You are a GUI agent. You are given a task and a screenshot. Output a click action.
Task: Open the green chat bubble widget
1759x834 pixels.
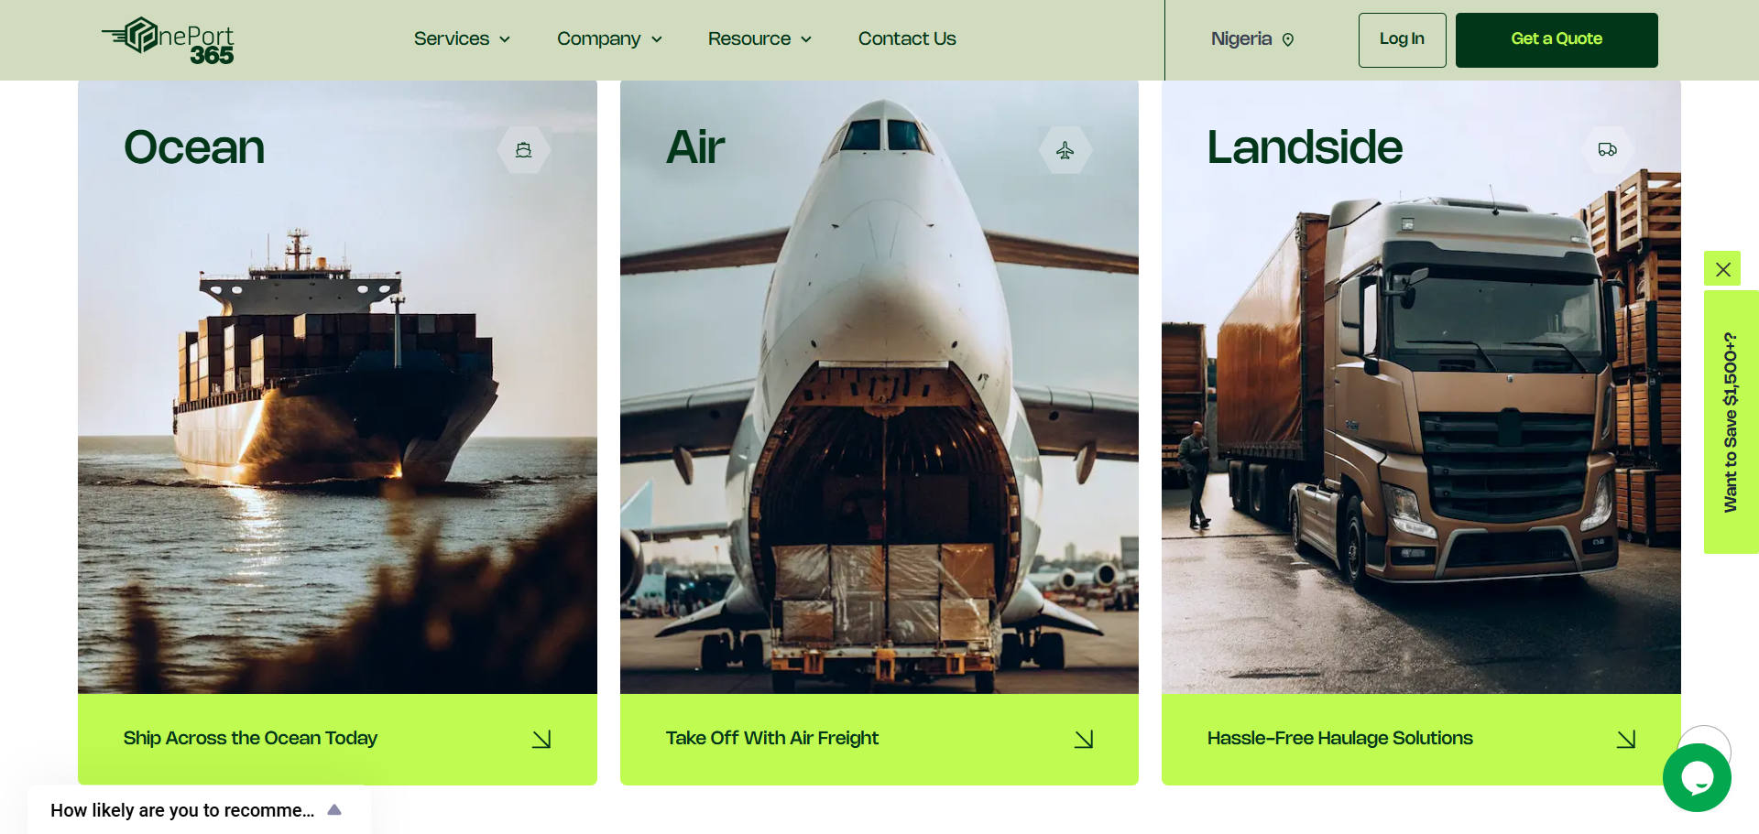[x=1697, y=777]
